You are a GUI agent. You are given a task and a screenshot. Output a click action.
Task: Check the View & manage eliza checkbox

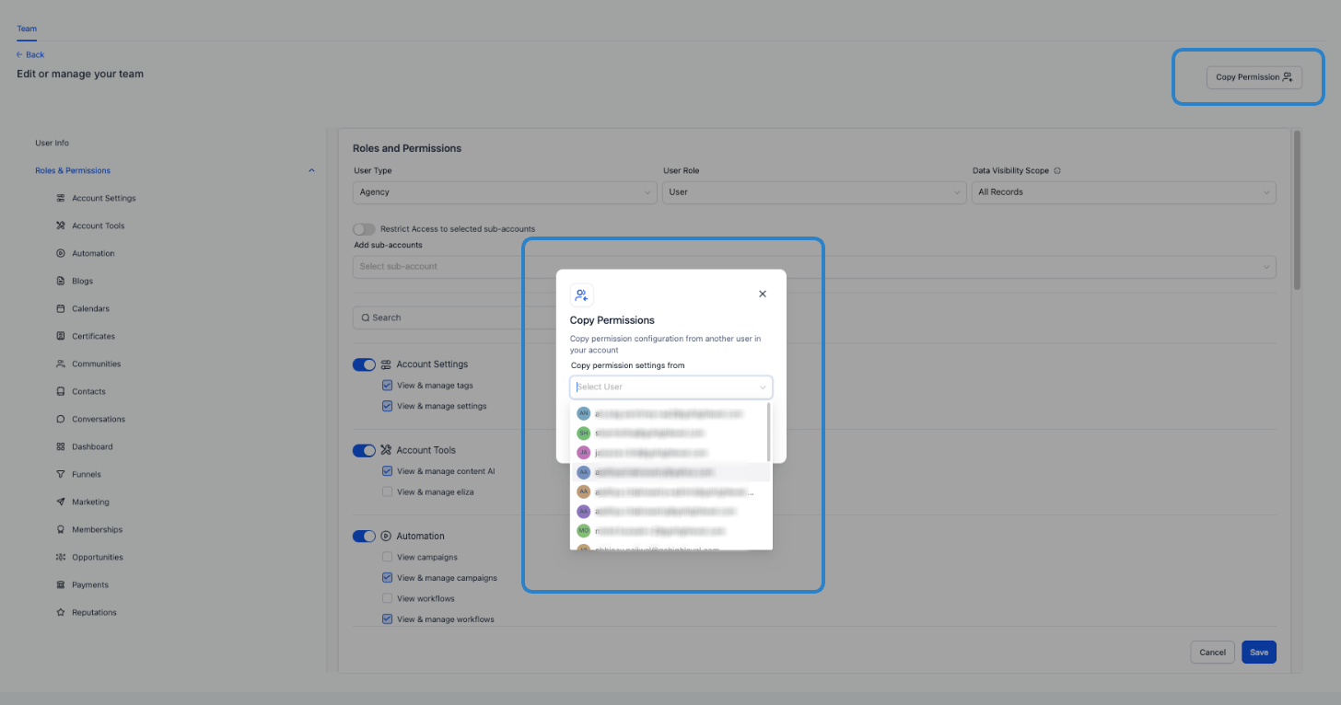click(x=387, y=491)
